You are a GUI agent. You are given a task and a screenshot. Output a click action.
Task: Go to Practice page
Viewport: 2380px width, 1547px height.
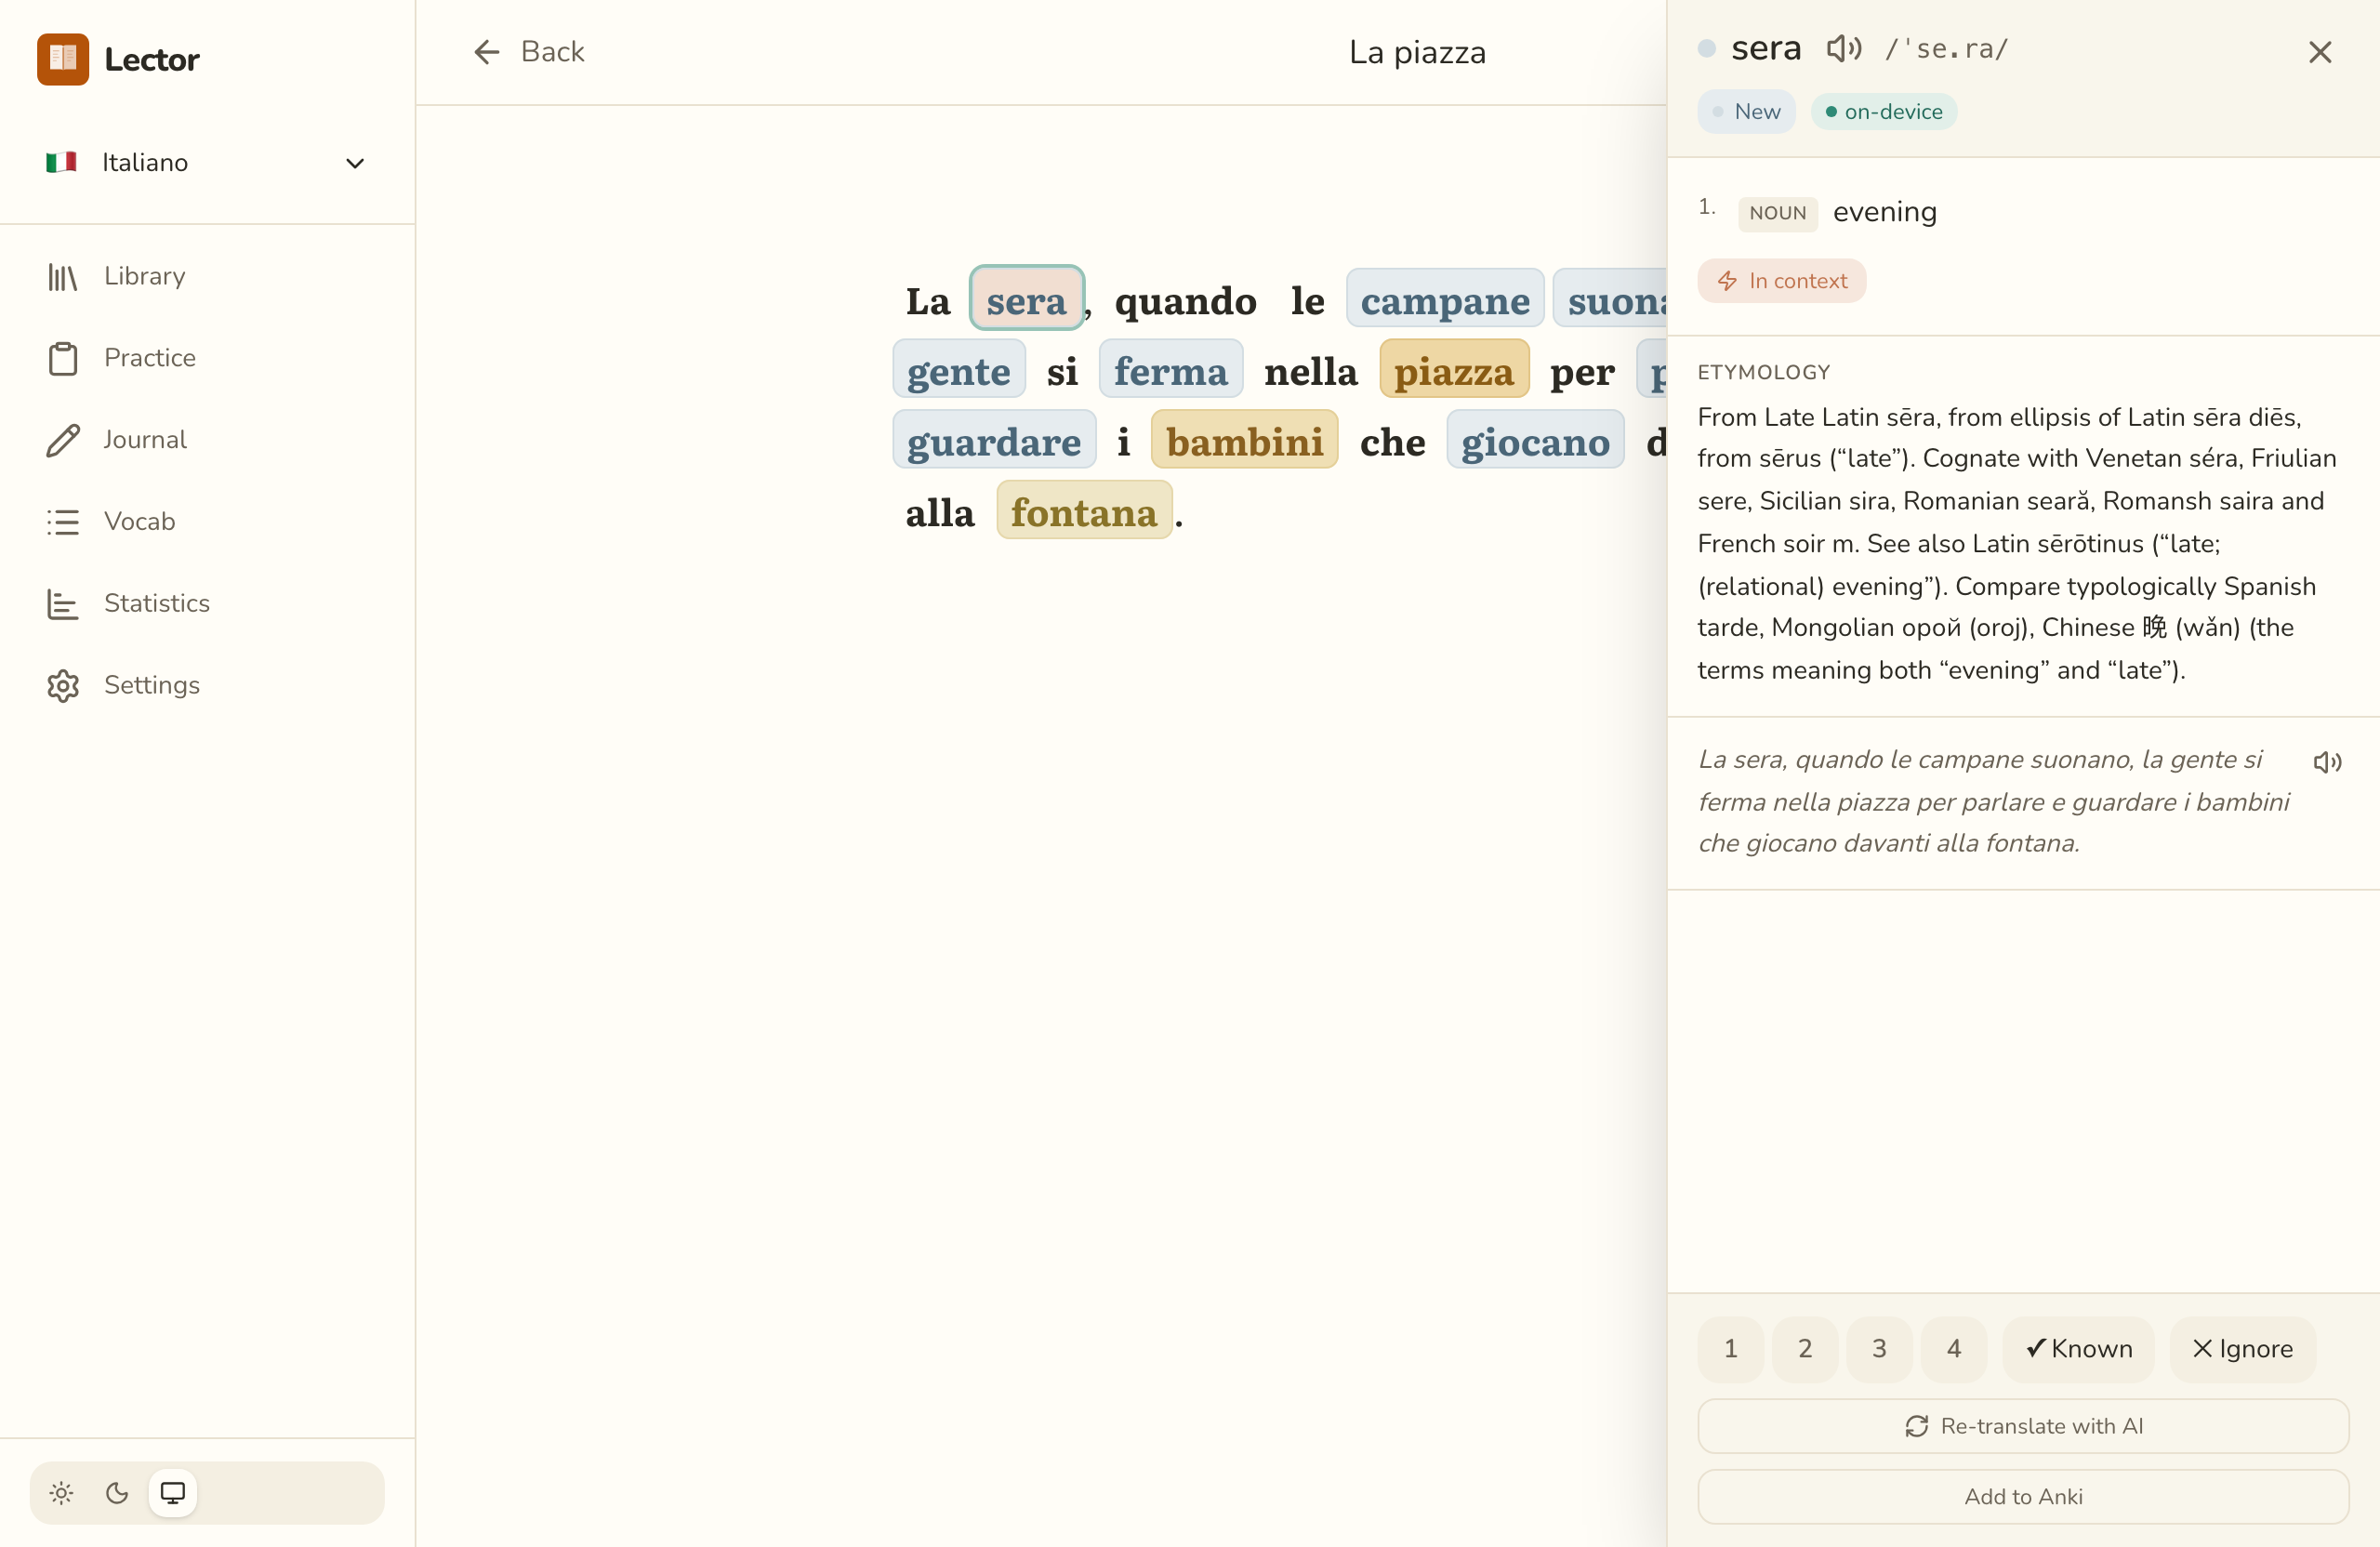(x=206, y=358)
